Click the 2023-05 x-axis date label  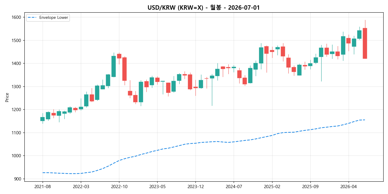pyautogui.click(x=157, y=186)
